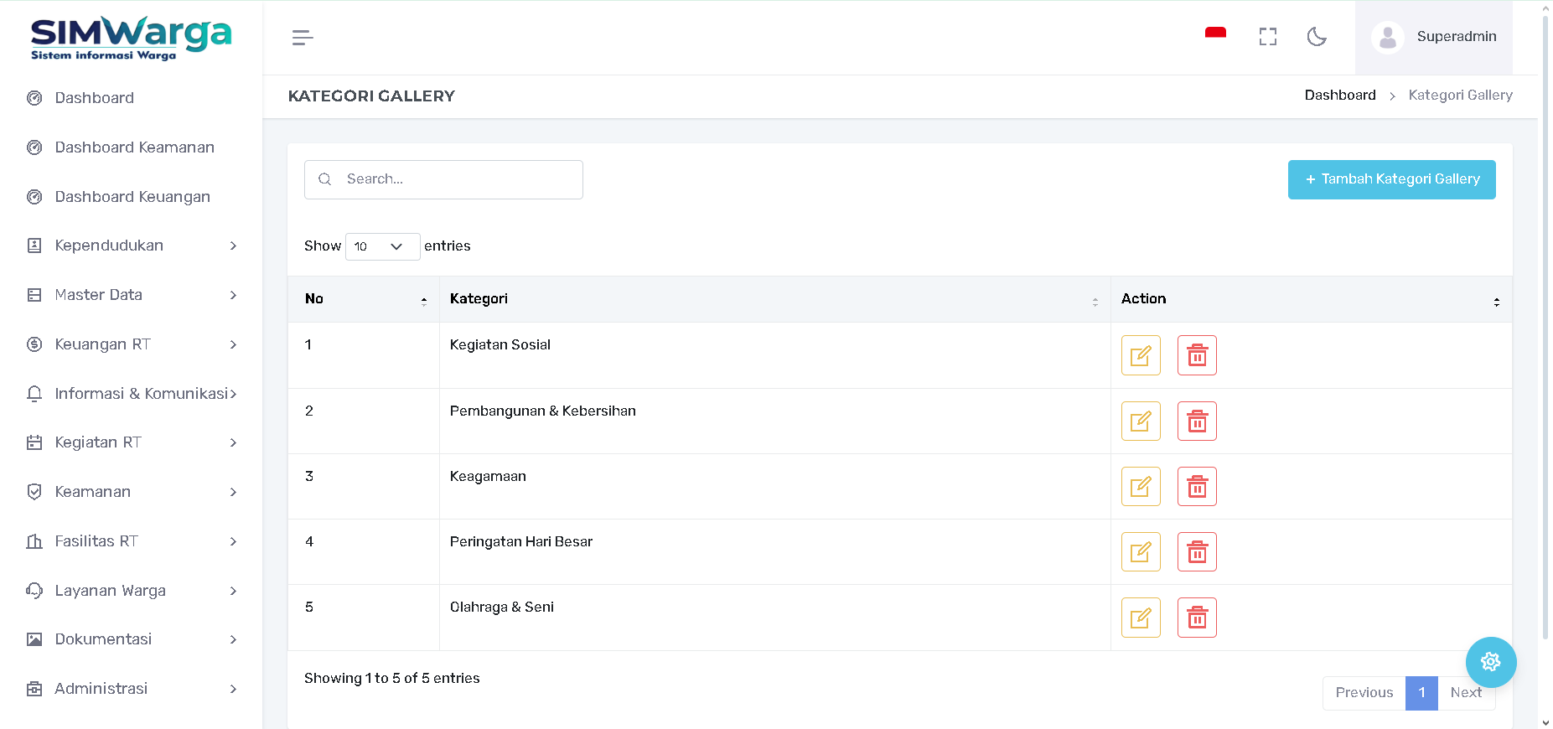Toggle fullscreen mode icon
Image resolution: width=1553 pixels, height=729 pixels.
point(1267,37)
